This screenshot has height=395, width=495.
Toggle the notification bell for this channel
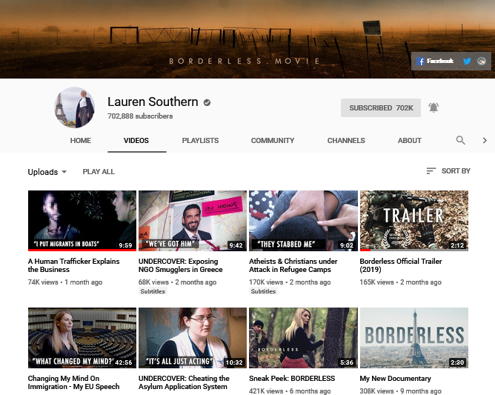click(x=433, y=107)
